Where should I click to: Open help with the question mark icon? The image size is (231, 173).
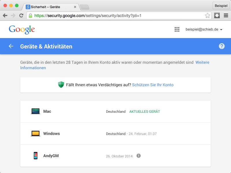coord(221,46)
